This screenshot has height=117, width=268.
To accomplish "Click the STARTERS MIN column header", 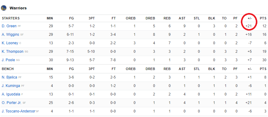I will (50, 18).
